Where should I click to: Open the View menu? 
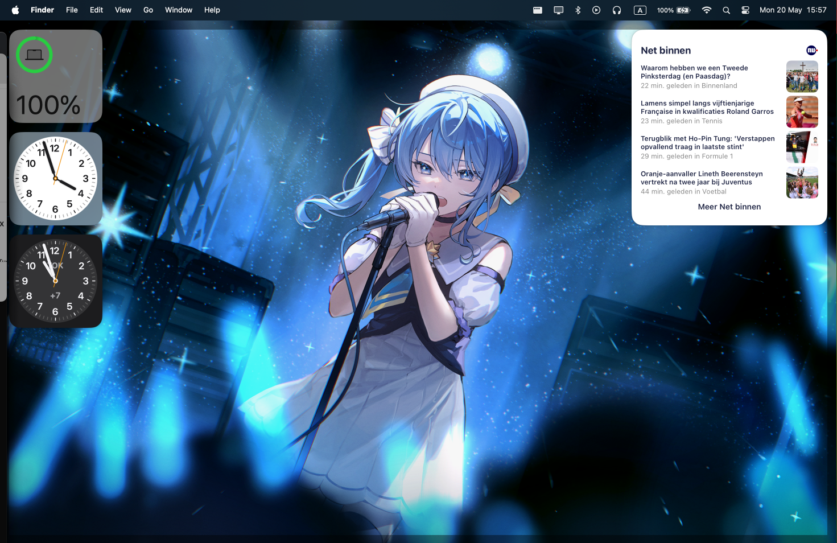coord(123,10)
